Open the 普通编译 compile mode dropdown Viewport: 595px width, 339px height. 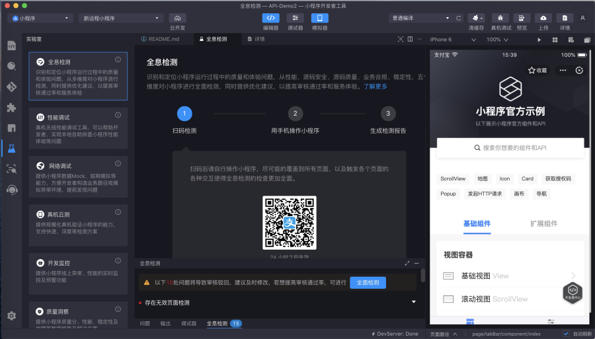pos(420,19)
